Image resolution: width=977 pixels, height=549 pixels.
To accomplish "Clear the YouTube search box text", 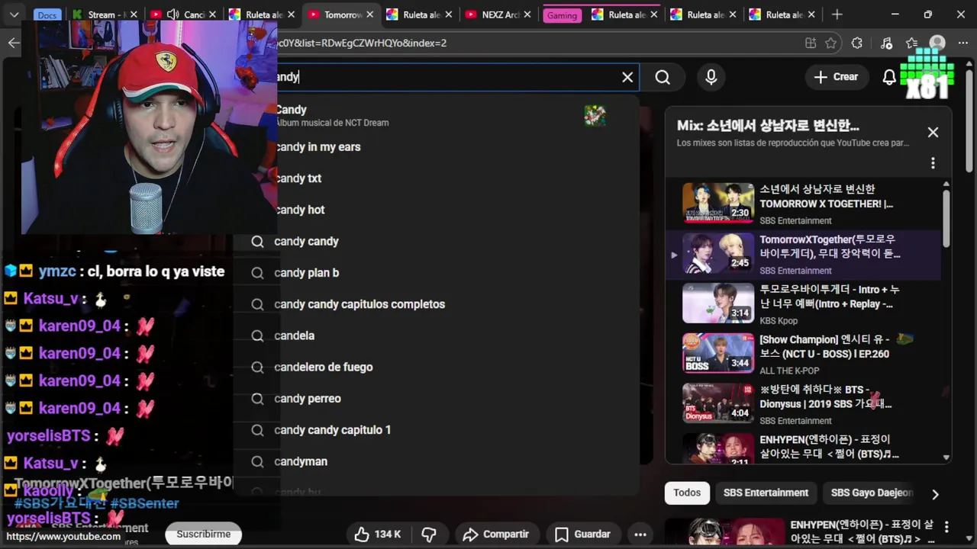I will pos(627,77).
